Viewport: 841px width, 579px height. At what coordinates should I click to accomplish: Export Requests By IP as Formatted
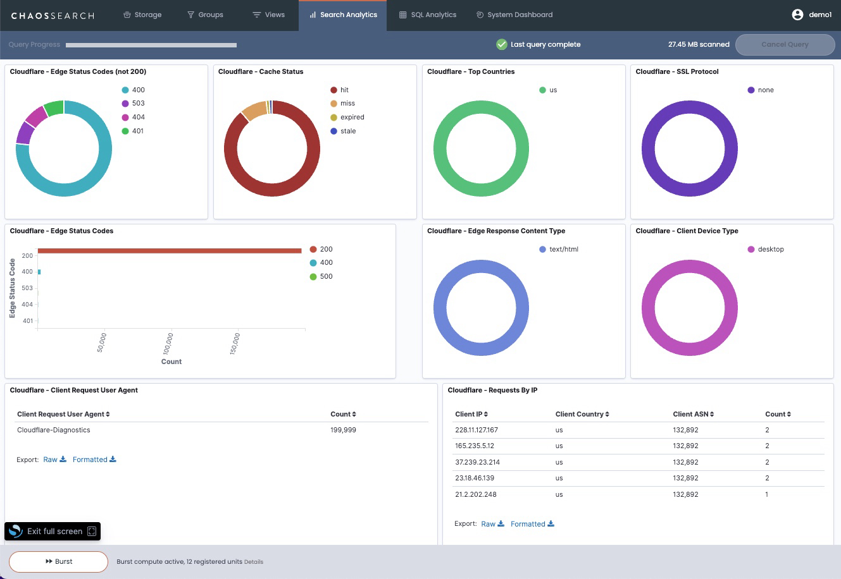[x=532, y=524]
